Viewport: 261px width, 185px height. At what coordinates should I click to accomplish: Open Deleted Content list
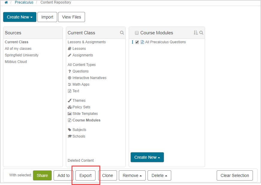[x=81, y=161]
